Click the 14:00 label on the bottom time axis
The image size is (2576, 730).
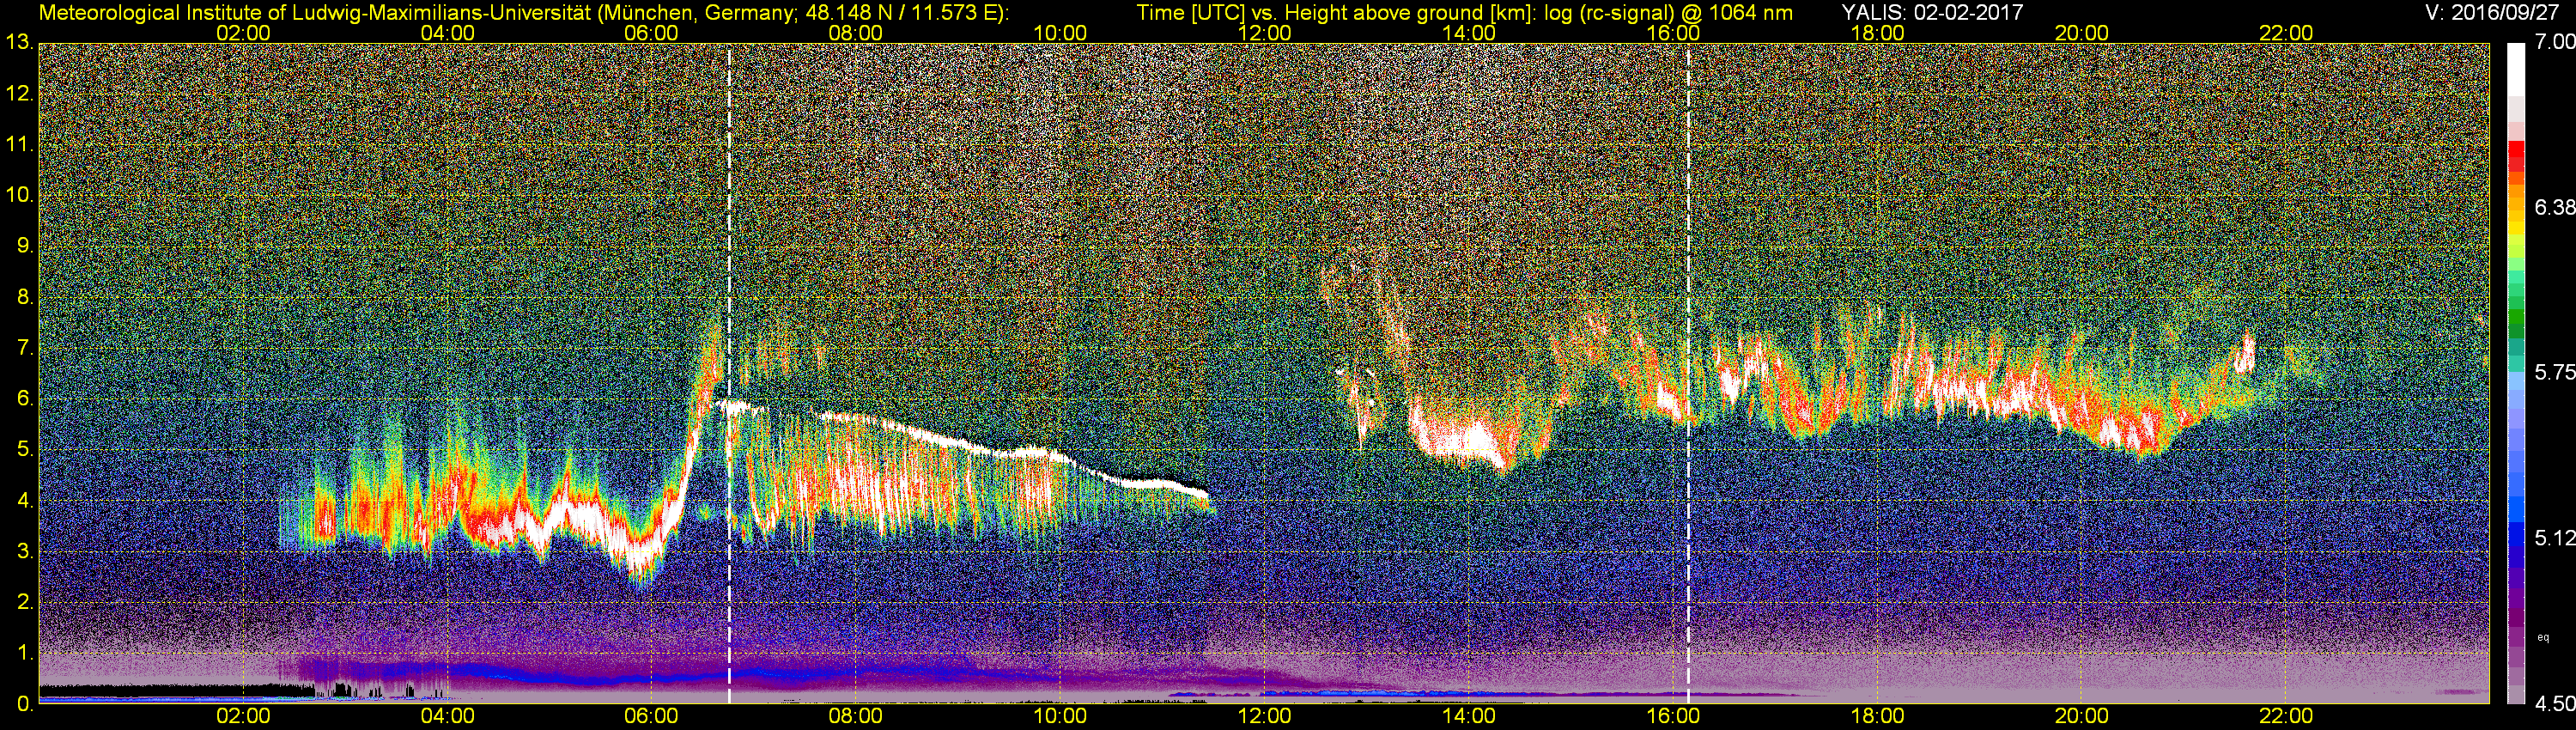coord(1469,716)
